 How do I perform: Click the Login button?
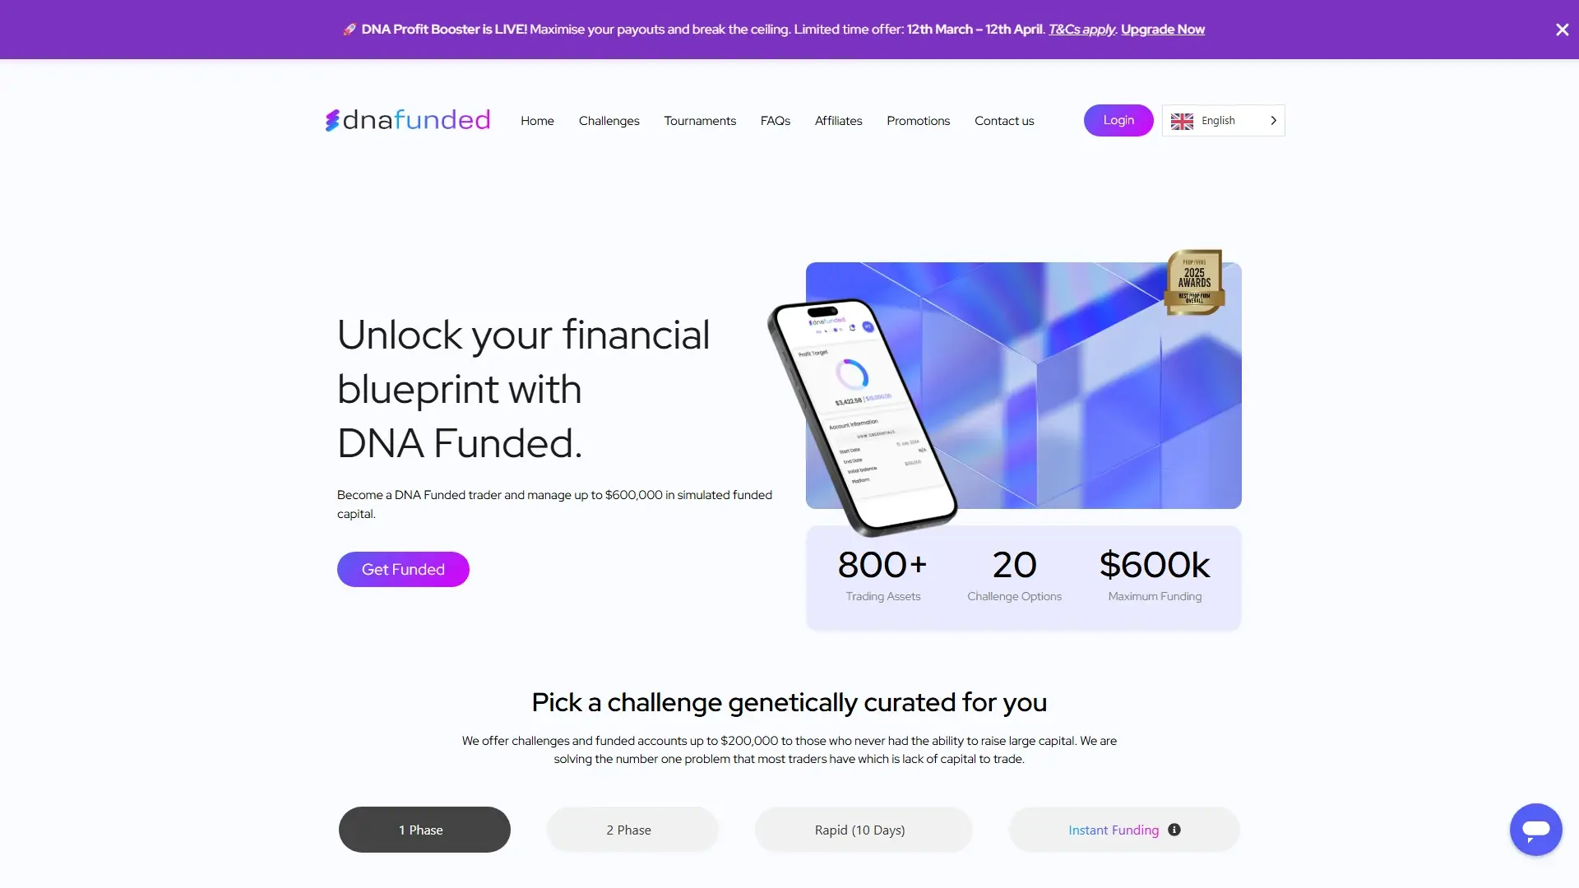click(x=1118, y=120)
